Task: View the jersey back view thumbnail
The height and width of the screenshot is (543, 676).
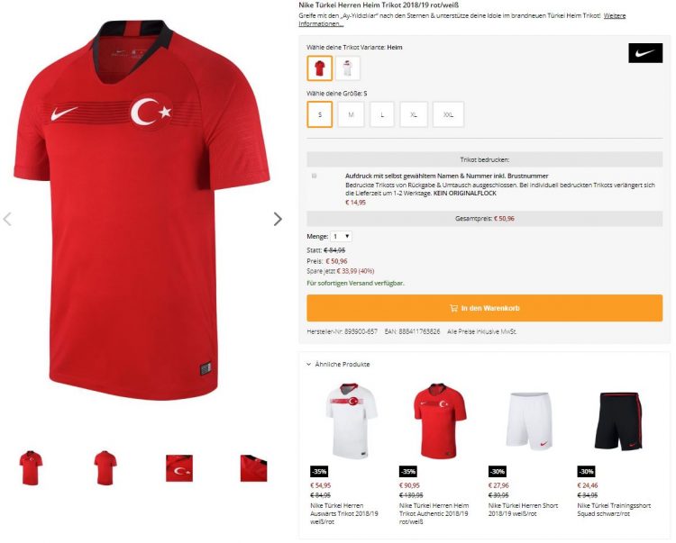Action: pos(105,468)
